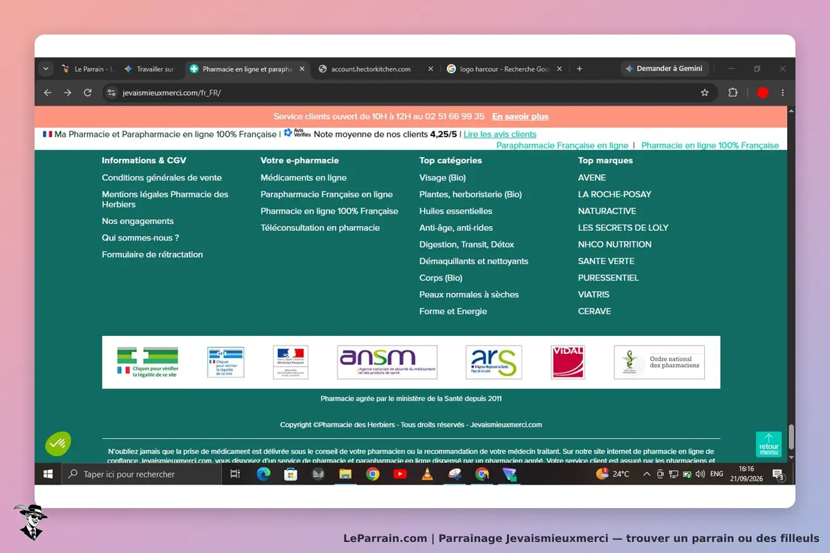
Task: Click the Ordre national des pharmaciens logo
Action: [659, 362]
